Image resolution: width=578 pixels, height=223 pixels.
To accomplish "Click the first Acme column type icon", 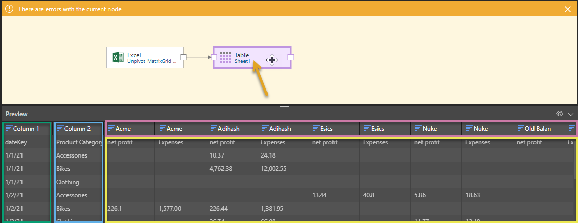I will 112,129.
